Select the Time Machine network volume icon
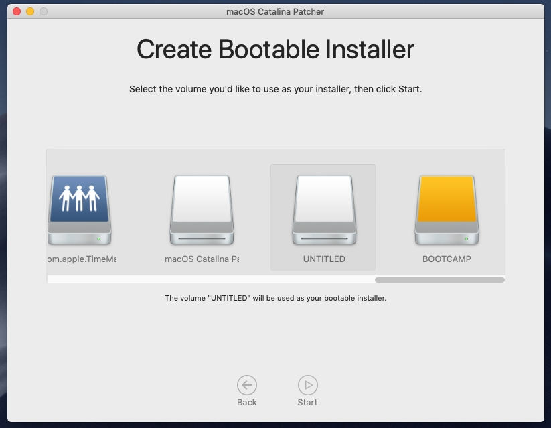The height and width of the screenshot is (428, 551). pos(80,210)
